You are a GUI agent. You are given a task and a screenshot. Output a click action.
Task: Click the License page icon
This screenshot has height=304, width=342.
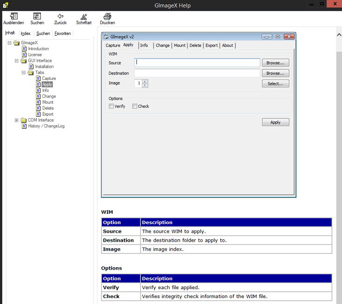24,54
